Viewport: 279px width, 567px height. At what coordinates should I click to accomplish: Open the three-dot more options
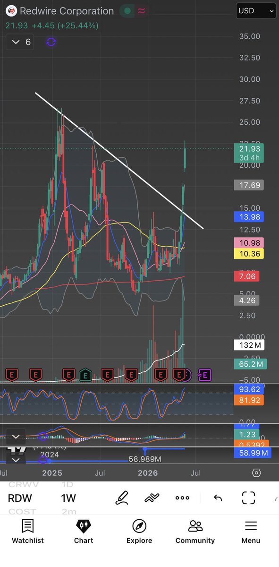182,498
